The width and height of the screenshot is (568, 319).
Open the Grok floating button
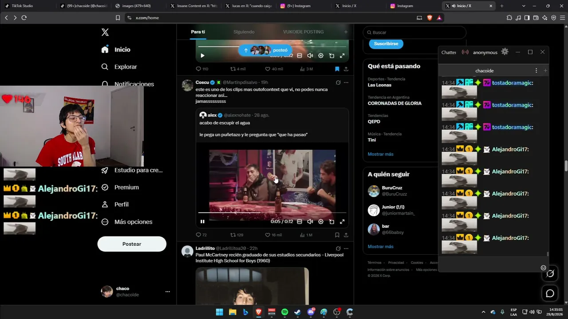(x=550, y=274)
